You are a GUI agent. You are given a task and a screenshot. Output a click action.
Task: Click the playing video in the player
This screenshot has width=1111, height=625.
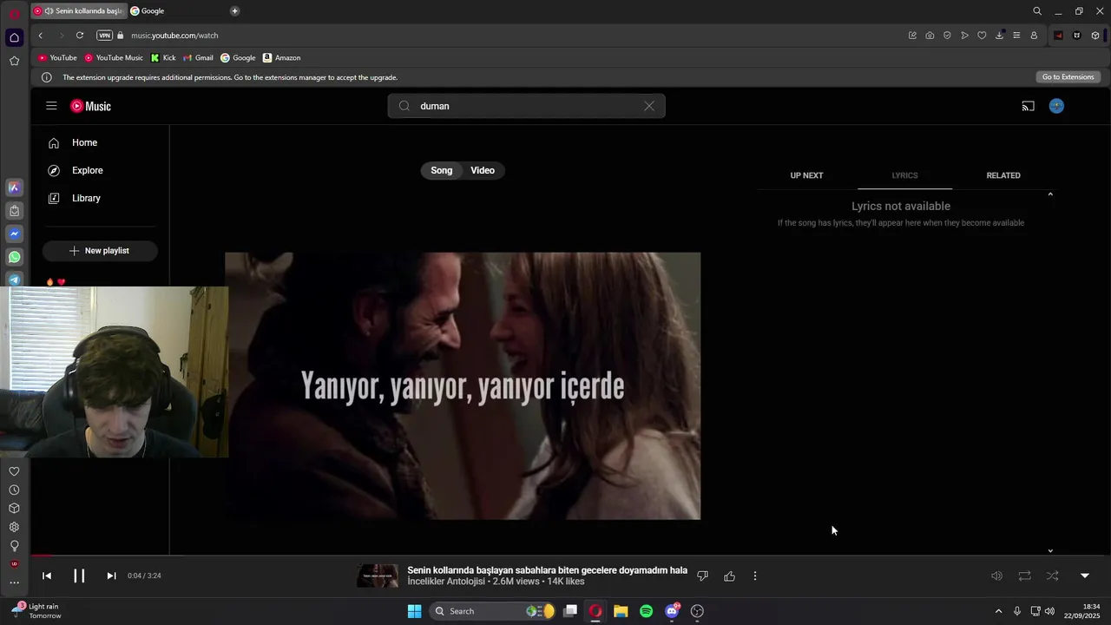[x=463, y=386]
